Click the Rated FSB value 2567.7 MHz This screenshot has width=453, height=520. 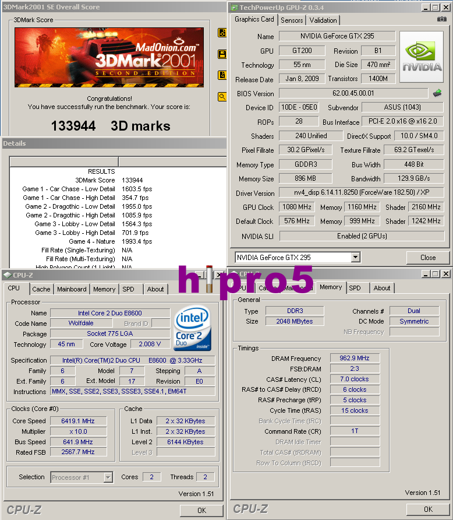point(78,452)
